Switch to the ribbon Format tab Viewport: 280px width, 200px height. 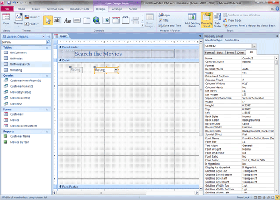coord(133,9)
